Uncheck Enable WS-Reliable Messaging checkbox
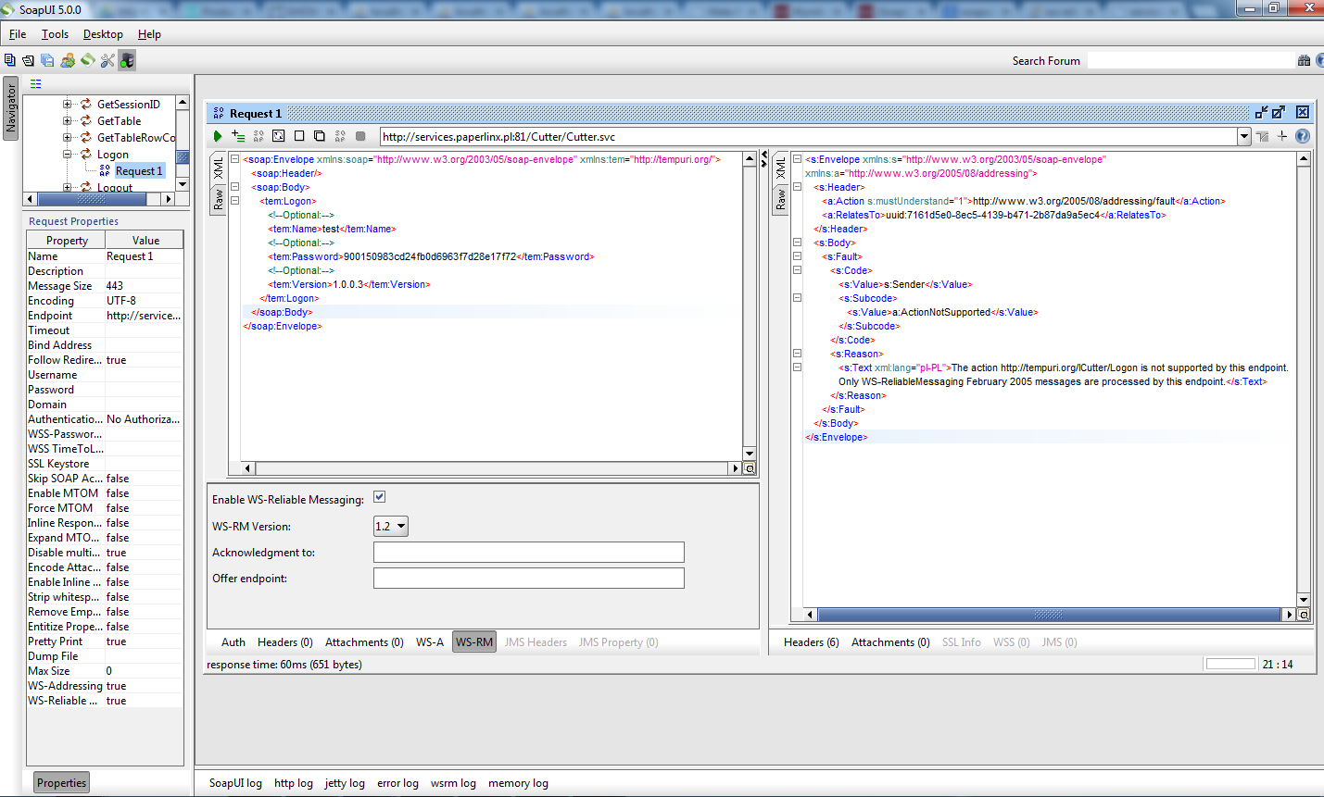Image resolution: width=1324 pixels, height=797 pixels. click(x=379, y=497)
